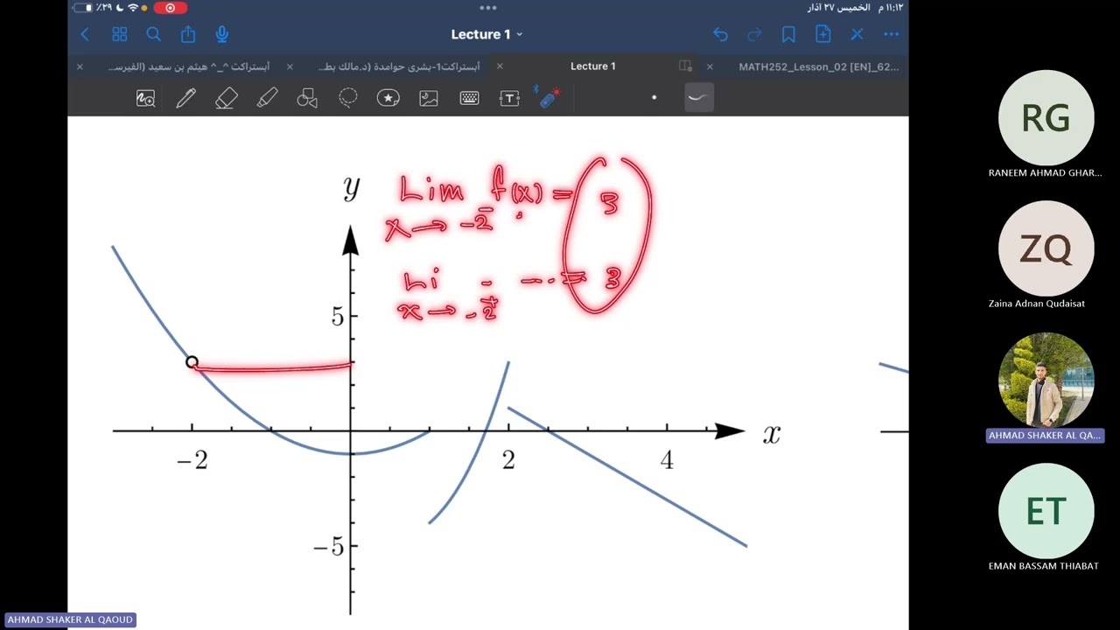
Task: Undo the last stroke
Action: pos(720,34)
